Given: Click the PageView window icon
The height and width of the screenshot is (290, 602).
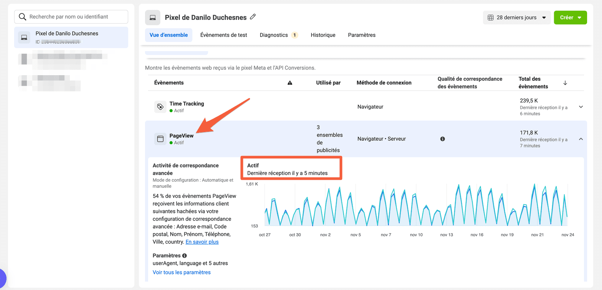Looking at the screenshot, I should [160, 139].
